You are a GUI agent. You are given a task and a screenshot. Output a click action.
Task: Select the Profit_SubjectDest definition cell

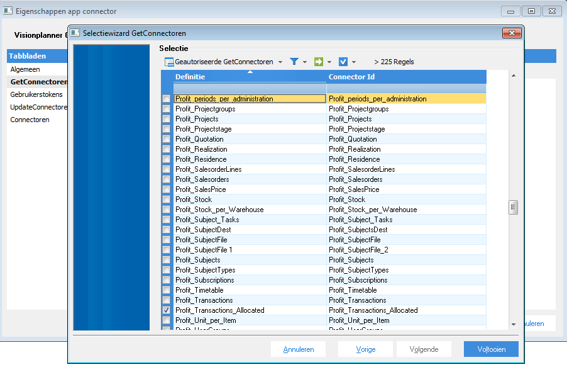(x=250, y=230)
